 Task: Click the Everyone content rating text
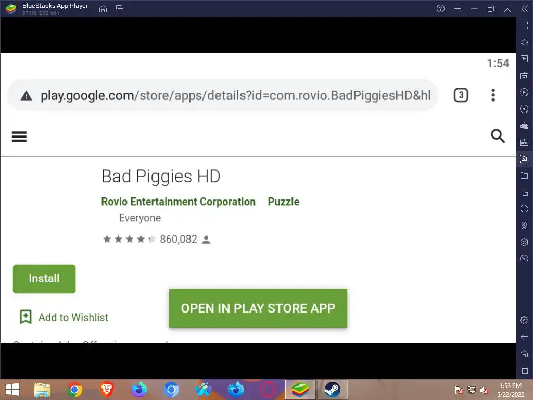pos(139,218)
